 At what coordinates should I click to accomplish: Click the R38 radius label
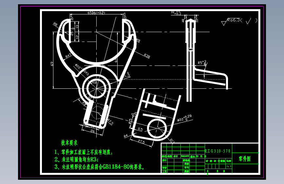pos(147,56)
